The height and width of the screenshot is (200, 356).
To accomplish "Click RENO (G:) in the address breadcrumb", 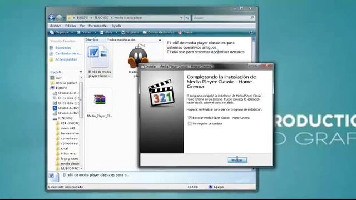I will pyautogui.click(x=101, y=18).
